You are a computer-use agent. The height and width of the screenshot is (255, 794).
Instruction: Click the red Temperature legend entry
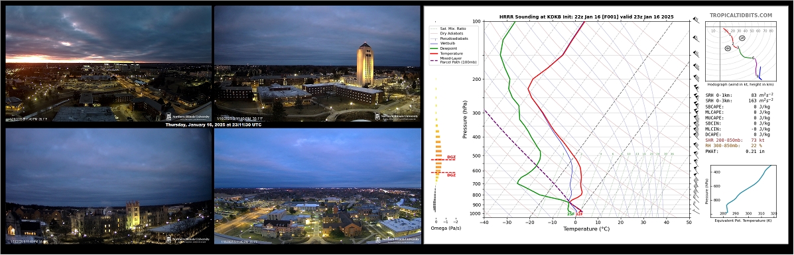448,53
